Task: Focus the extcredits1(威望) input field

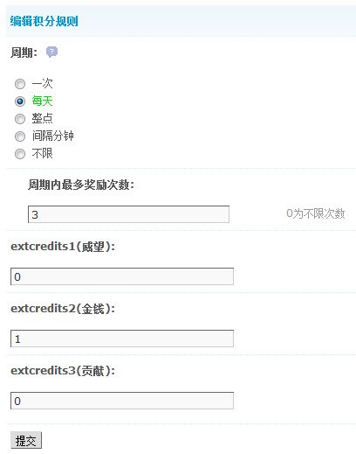Action: point(122,276)
